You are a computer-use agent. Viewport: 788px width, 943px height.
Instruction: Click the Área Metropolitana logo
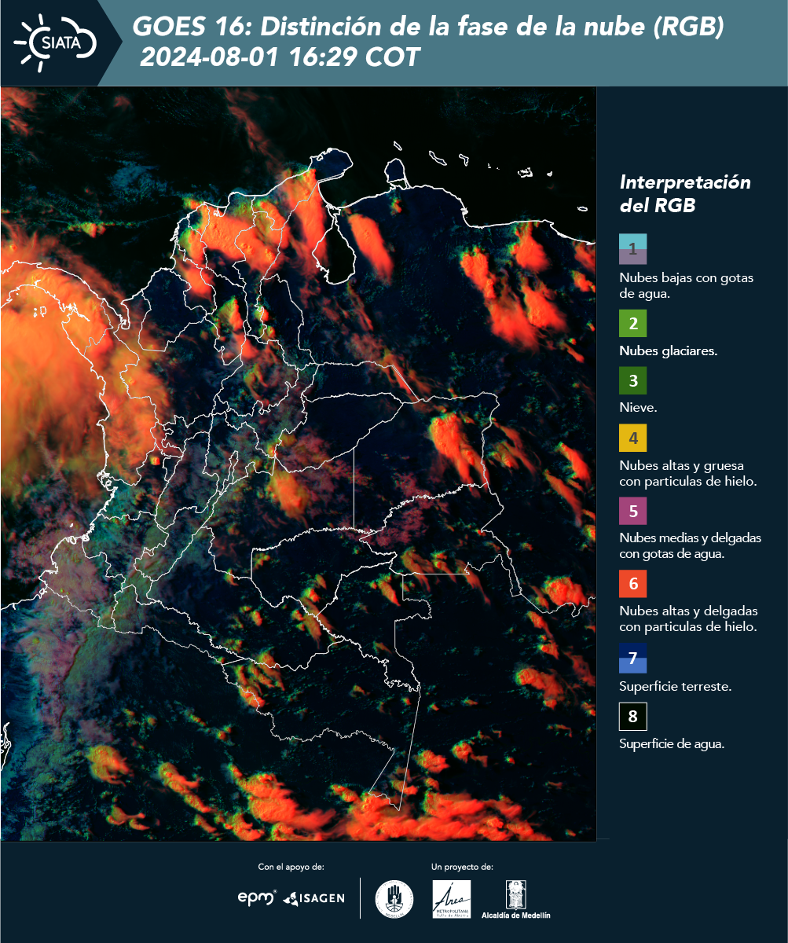tap(452, 899)
